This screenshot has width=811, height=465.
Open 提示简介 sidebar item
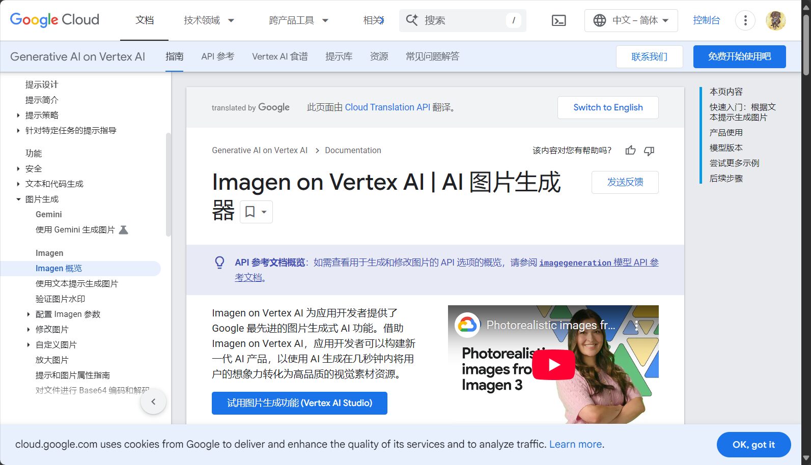42,100
